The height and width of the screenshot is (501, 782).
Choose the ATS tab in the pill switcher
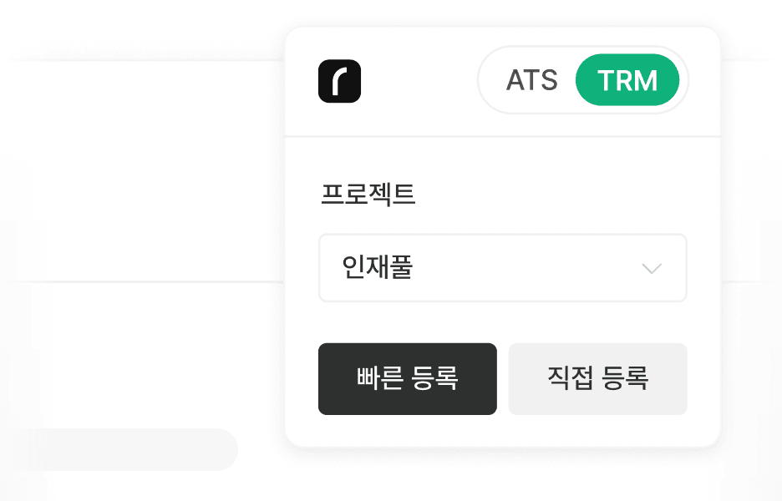click(531, 80)
